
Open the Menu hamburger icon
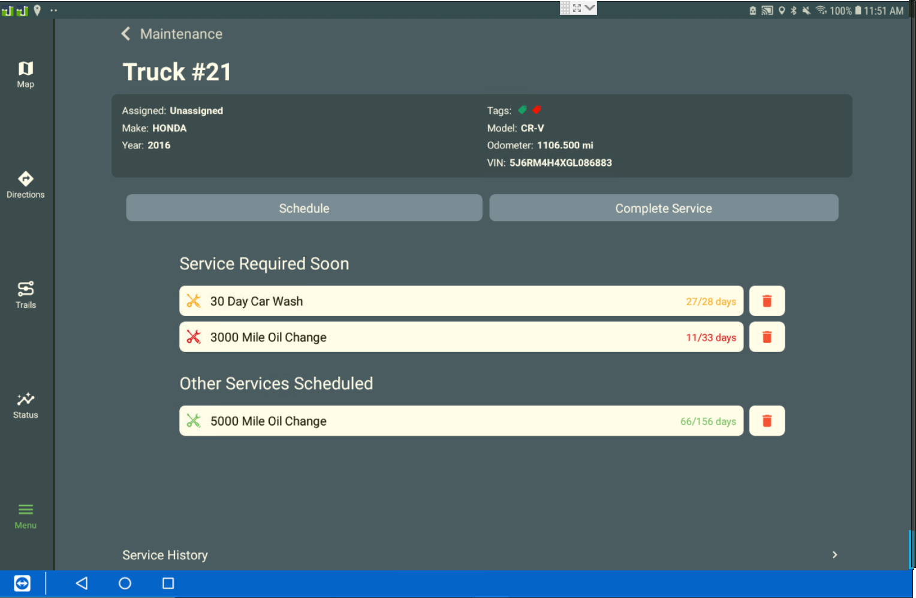[25, 515]
